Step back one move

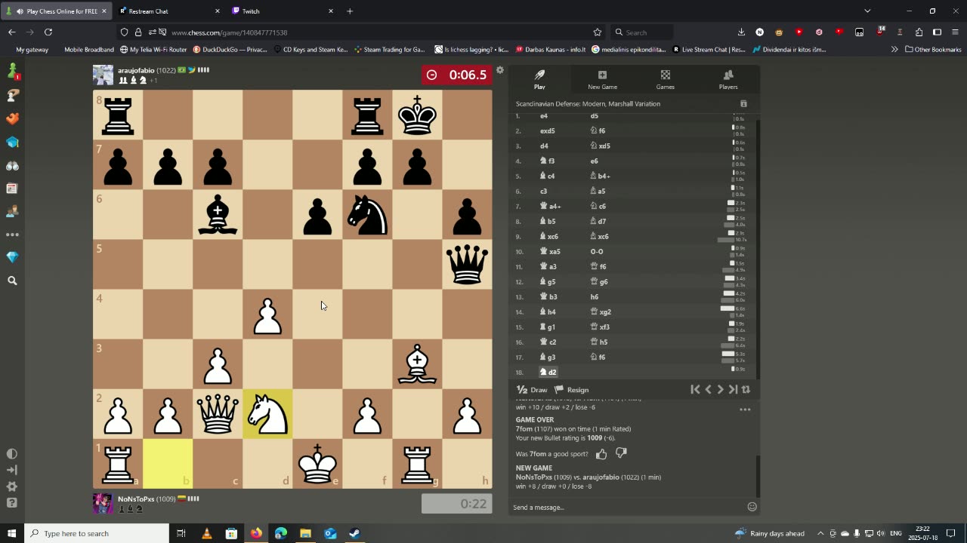(708, 389)
